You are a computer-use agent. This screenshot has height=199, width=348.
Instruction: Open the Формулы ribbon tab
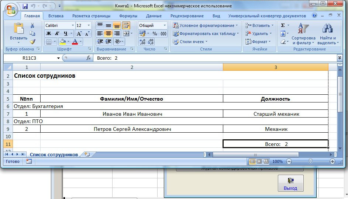[x=128, y=16]
